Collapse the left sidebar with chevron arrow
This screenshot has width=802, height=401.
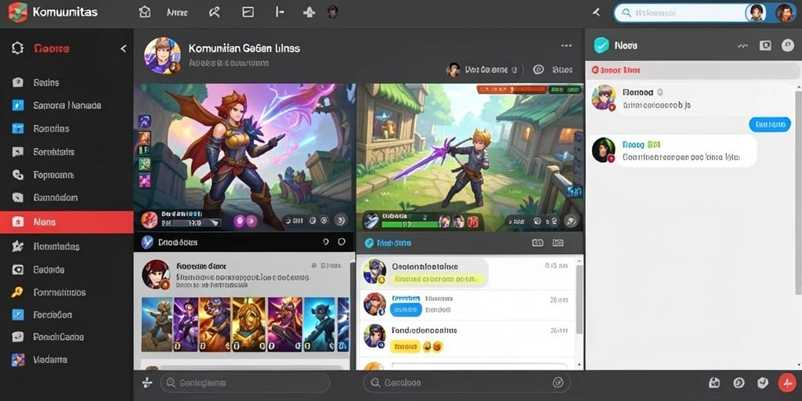coord(123,49)
